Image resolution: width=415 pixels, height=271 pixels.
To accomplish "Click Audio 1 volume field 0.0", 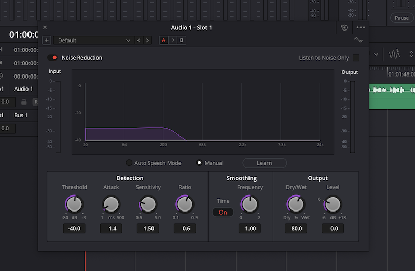I will pyautogui.click(x=7, y=102).
